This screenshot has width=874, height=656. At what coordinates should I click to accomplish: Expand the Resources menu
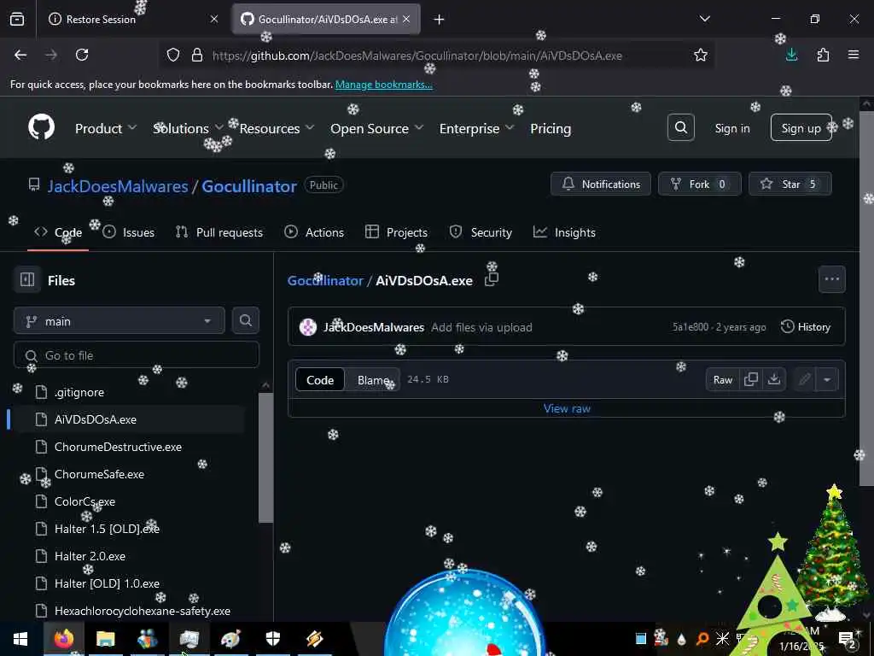point(277,128)
